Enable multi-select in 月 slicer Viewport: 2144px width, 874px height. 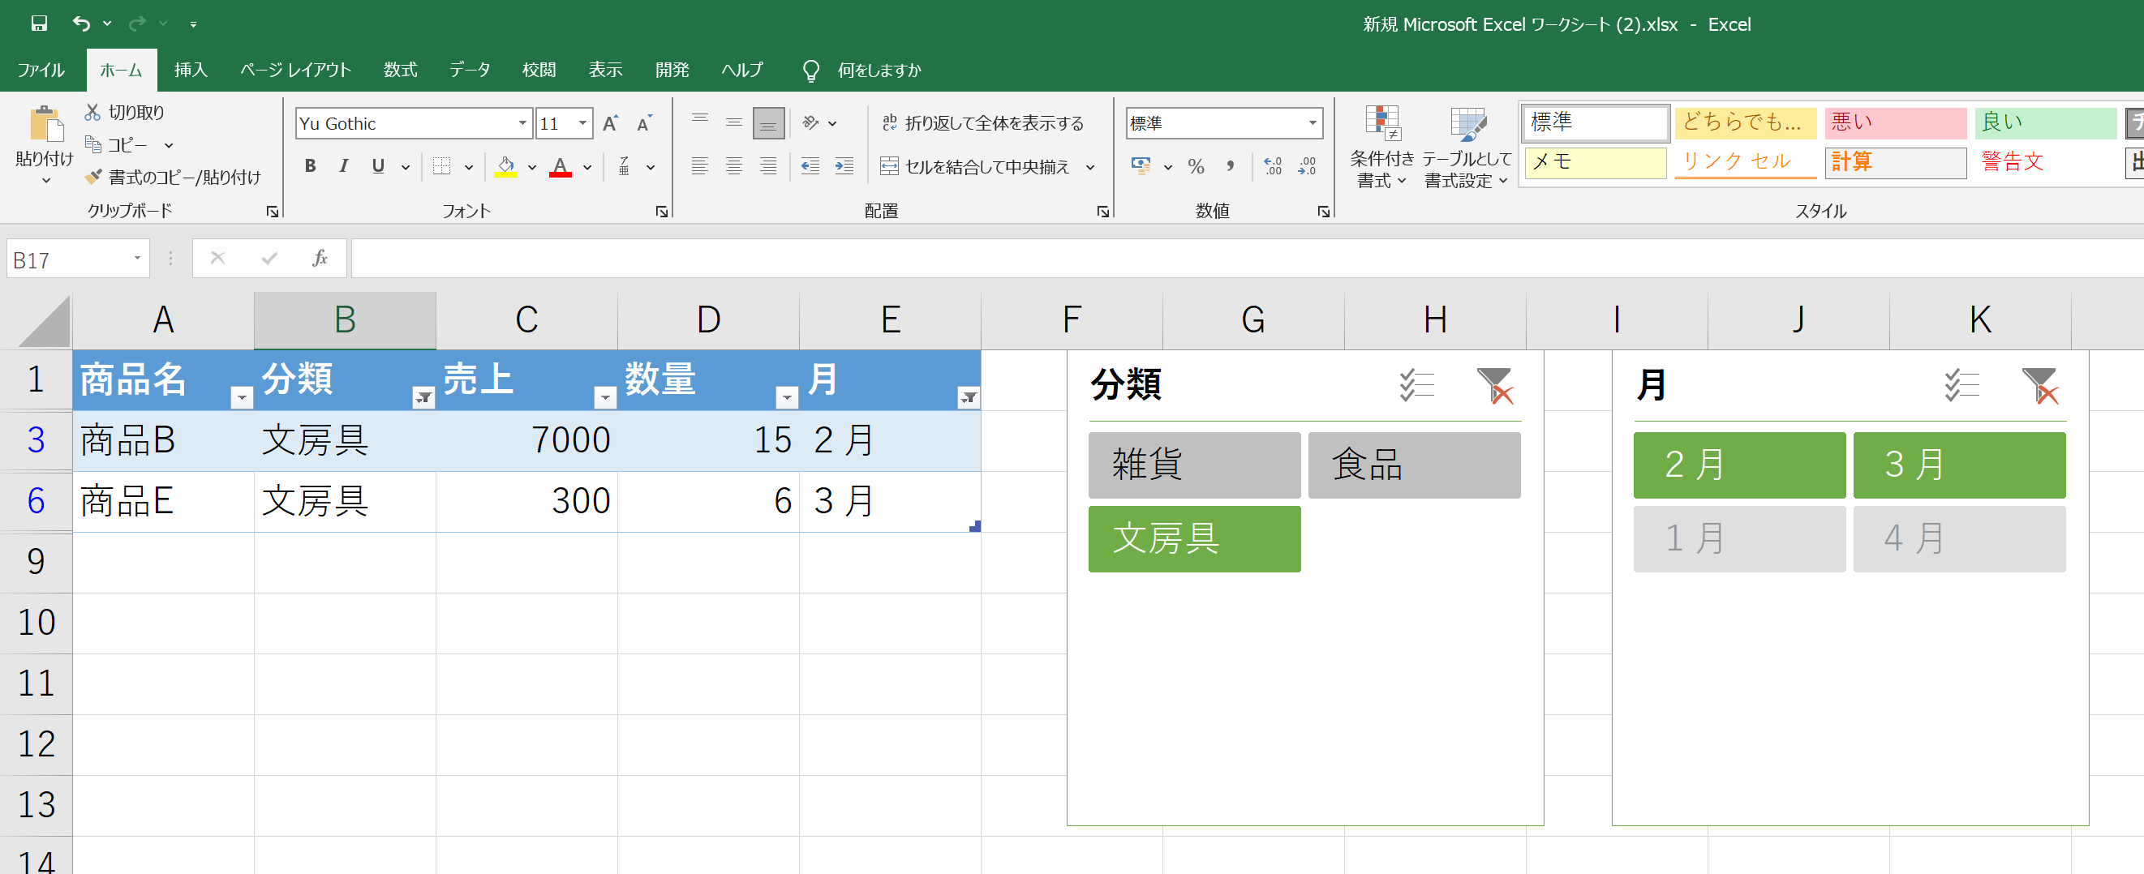click(1961, 386)
